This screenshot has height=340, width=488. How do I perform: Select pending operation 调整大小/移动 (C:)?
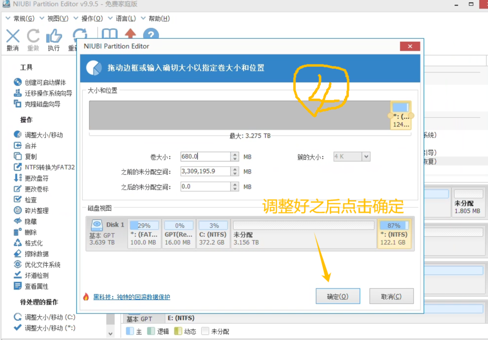pos(44,317)
